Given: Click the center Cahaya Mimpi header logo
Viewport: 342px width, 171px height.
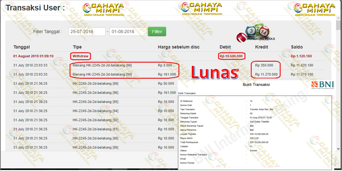Looking at the screenshot, I should [201, 9].
